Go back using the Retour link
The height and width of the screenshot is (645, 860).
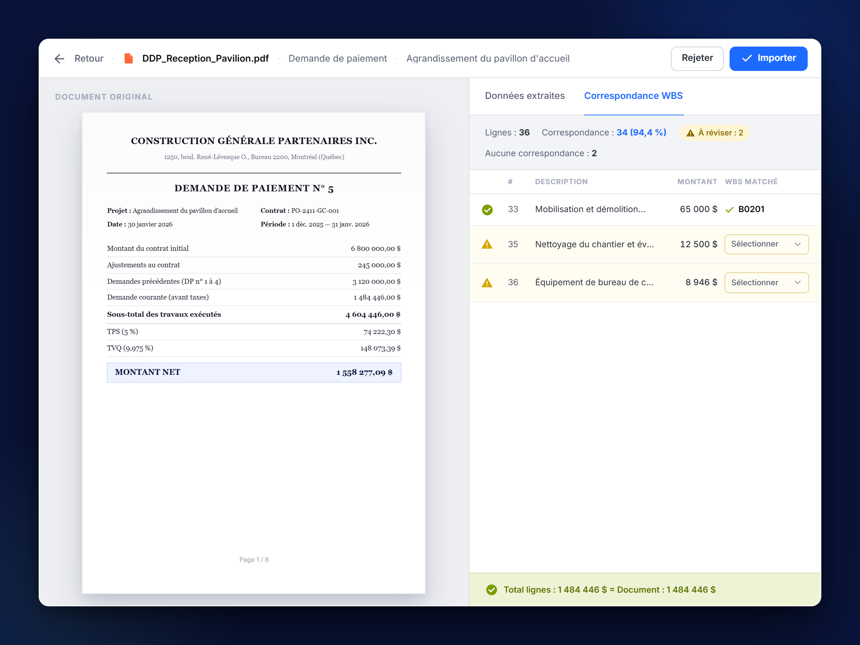tap(89, 59)
